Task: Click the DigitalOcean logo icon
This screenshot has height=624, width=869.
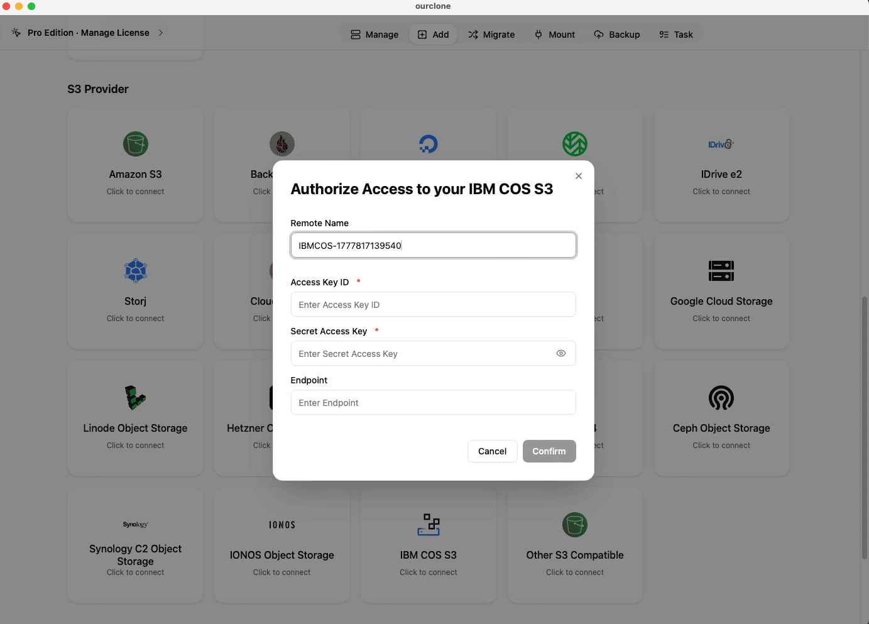Action: pos(429,144)
